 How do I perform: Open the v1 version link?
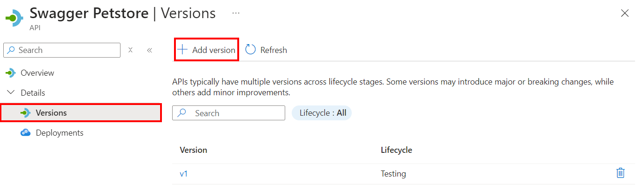pyautogui.click(x=183, y=174)
